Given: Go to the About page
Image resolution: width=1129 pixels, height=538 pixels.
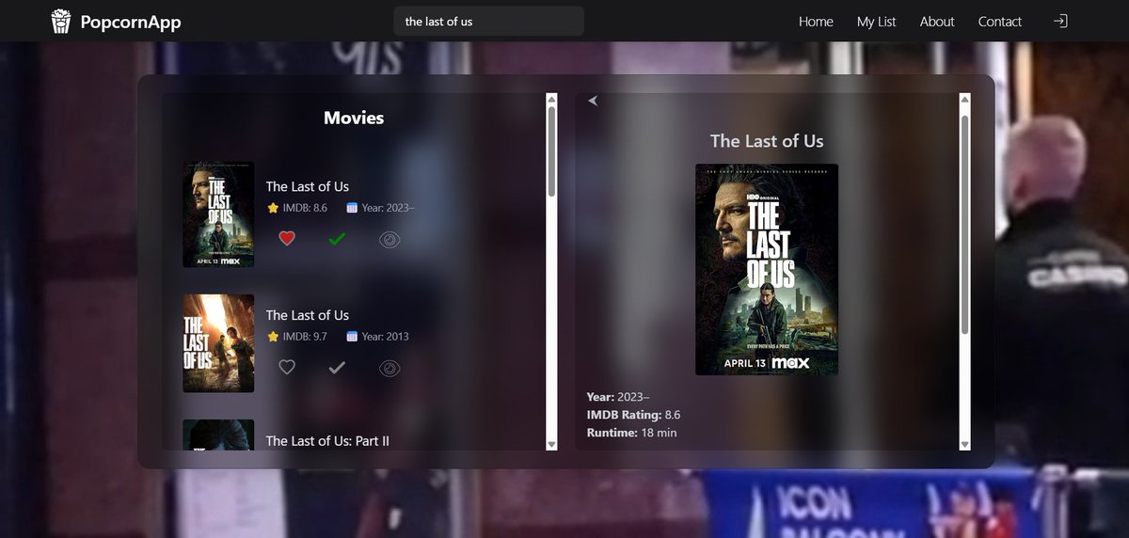Looking at the screenshot, I should [x=937, y=22].
